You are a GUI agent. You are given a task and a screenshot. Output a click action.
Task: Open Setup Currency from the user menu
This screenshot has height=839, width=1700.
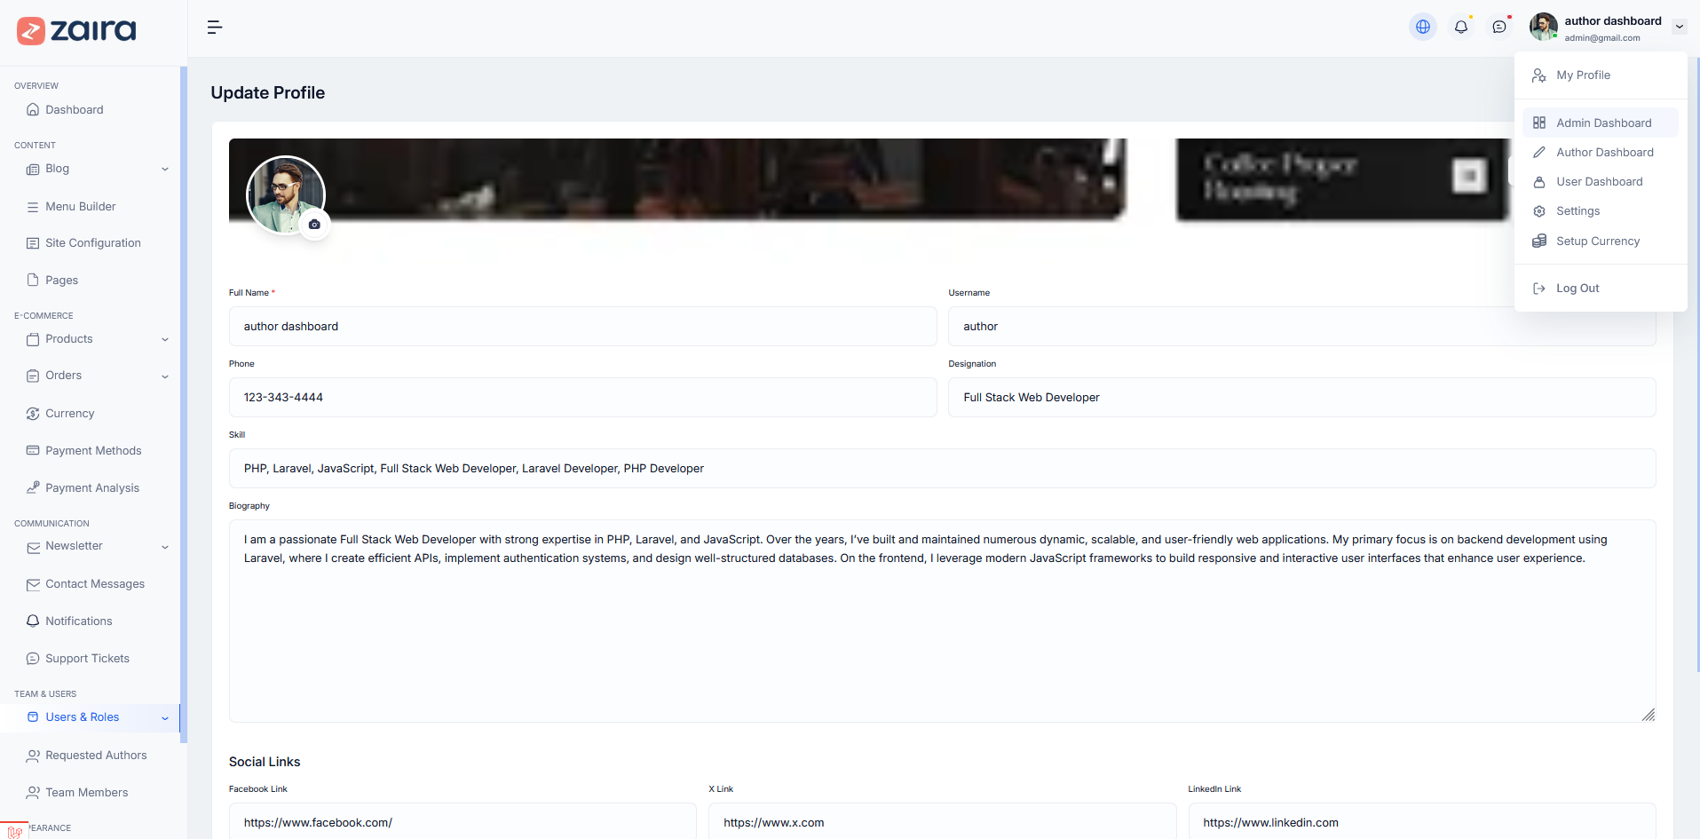coord(1597,241)
